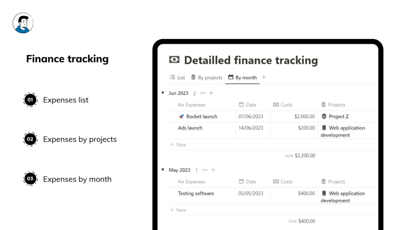This screenshot has width=409, height=230.
Task: Select the By month tab
Action: (243, 77)
